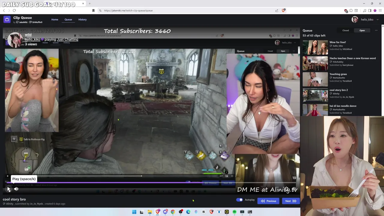Click the browser back arrow
This screenshot has height=216, width=384.
[x=4, y=10]
